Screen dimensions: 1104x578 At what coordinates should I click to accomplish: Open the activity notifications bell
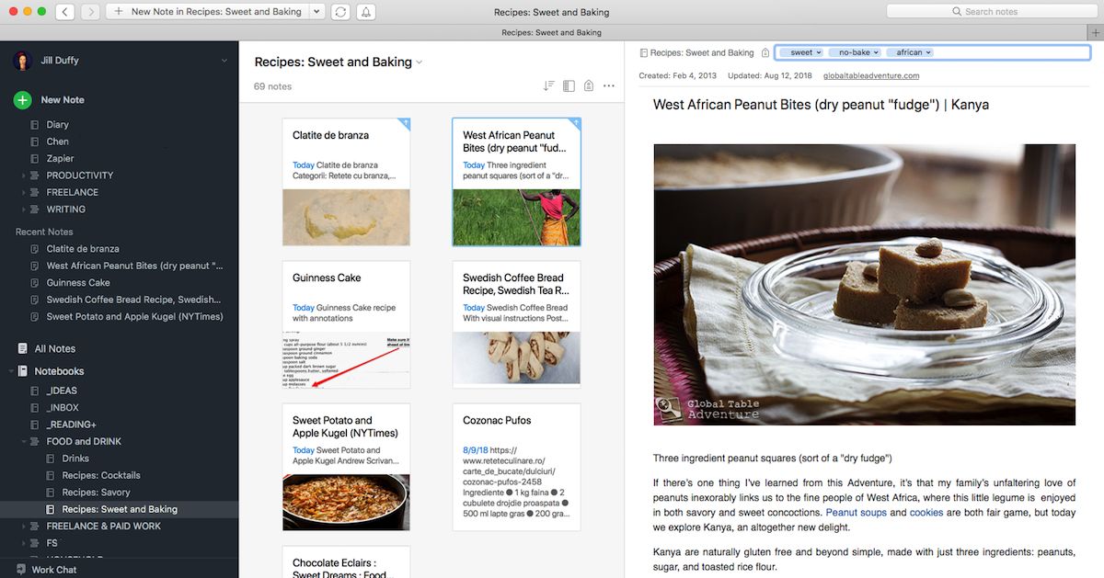(x=366, y=12)
